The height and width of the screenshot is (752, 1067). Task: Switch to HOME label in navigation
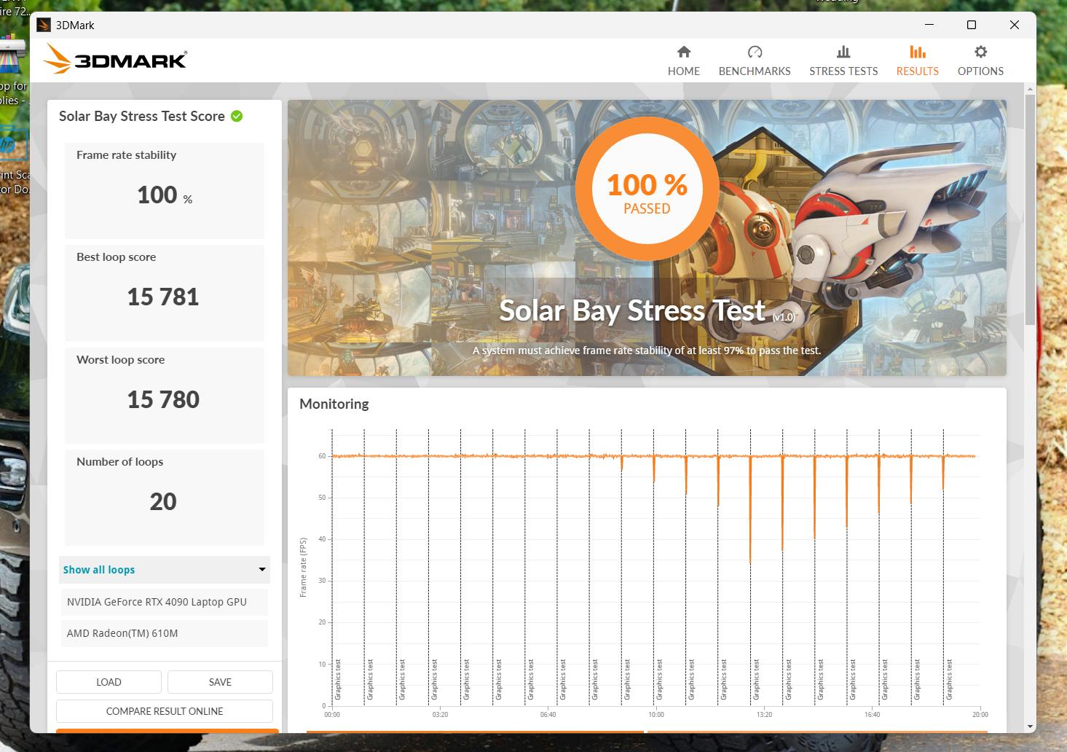point(683,71)
